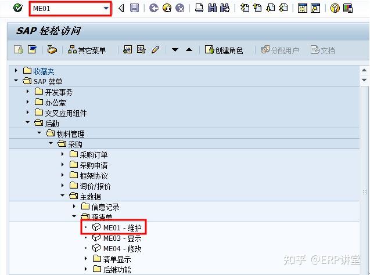Click the 创建角色 button
370x275 pixels.
(x=224, y=50)
